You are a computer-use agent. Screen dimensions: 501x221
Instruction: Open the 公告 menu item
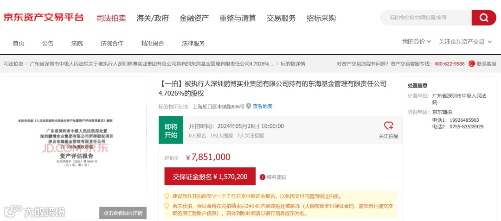click(48, 44)
